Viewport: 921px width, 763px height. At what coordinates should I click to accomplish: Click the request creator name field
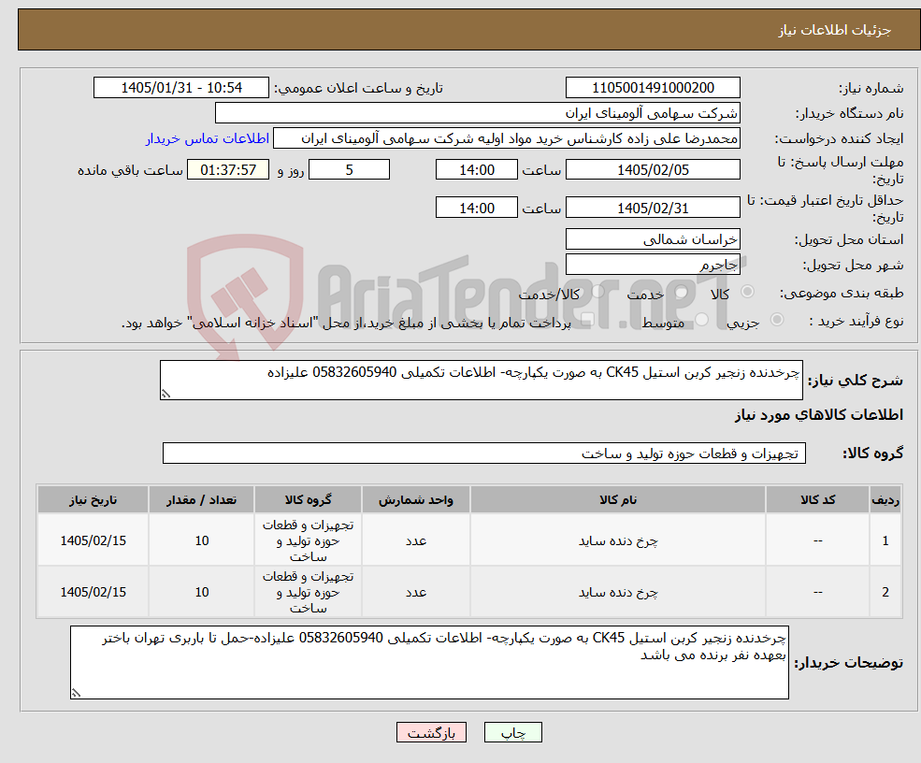click(506, 138)
